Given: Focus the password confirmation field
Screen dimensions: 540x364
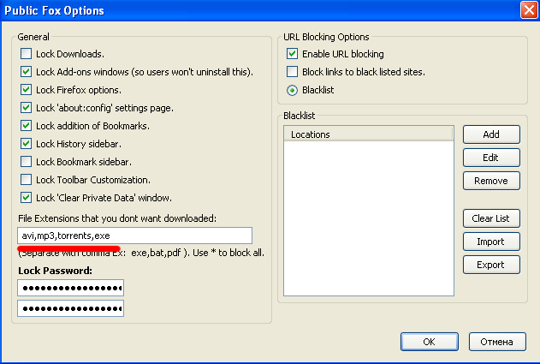Looking at the screenshot, I should pyautogui.click(x=70, y=307).
